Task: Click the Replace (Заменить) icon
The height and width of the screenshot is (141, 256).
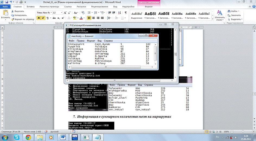Action: [x=228, y=15]
